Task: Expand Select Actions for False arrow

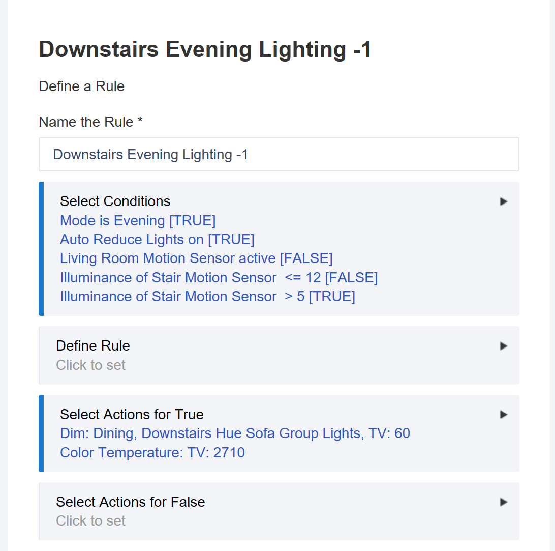Action: pos(503,502)
